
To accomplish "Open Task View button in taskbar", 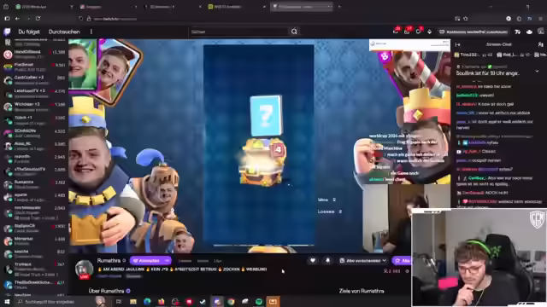I will tap(119, 301).
